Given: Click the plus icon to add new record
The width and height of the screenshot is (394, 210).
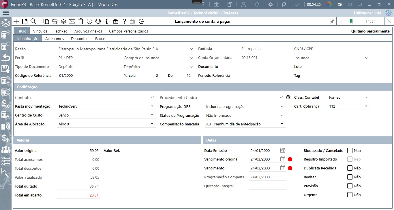Looking at the screenshot, I should [16, 21].
